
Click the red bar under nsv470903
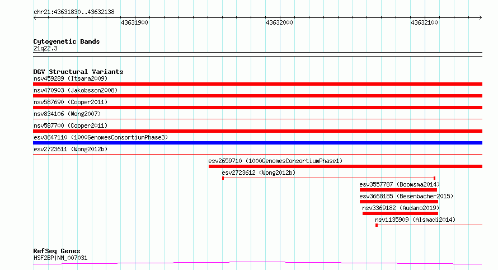[257, 96]
